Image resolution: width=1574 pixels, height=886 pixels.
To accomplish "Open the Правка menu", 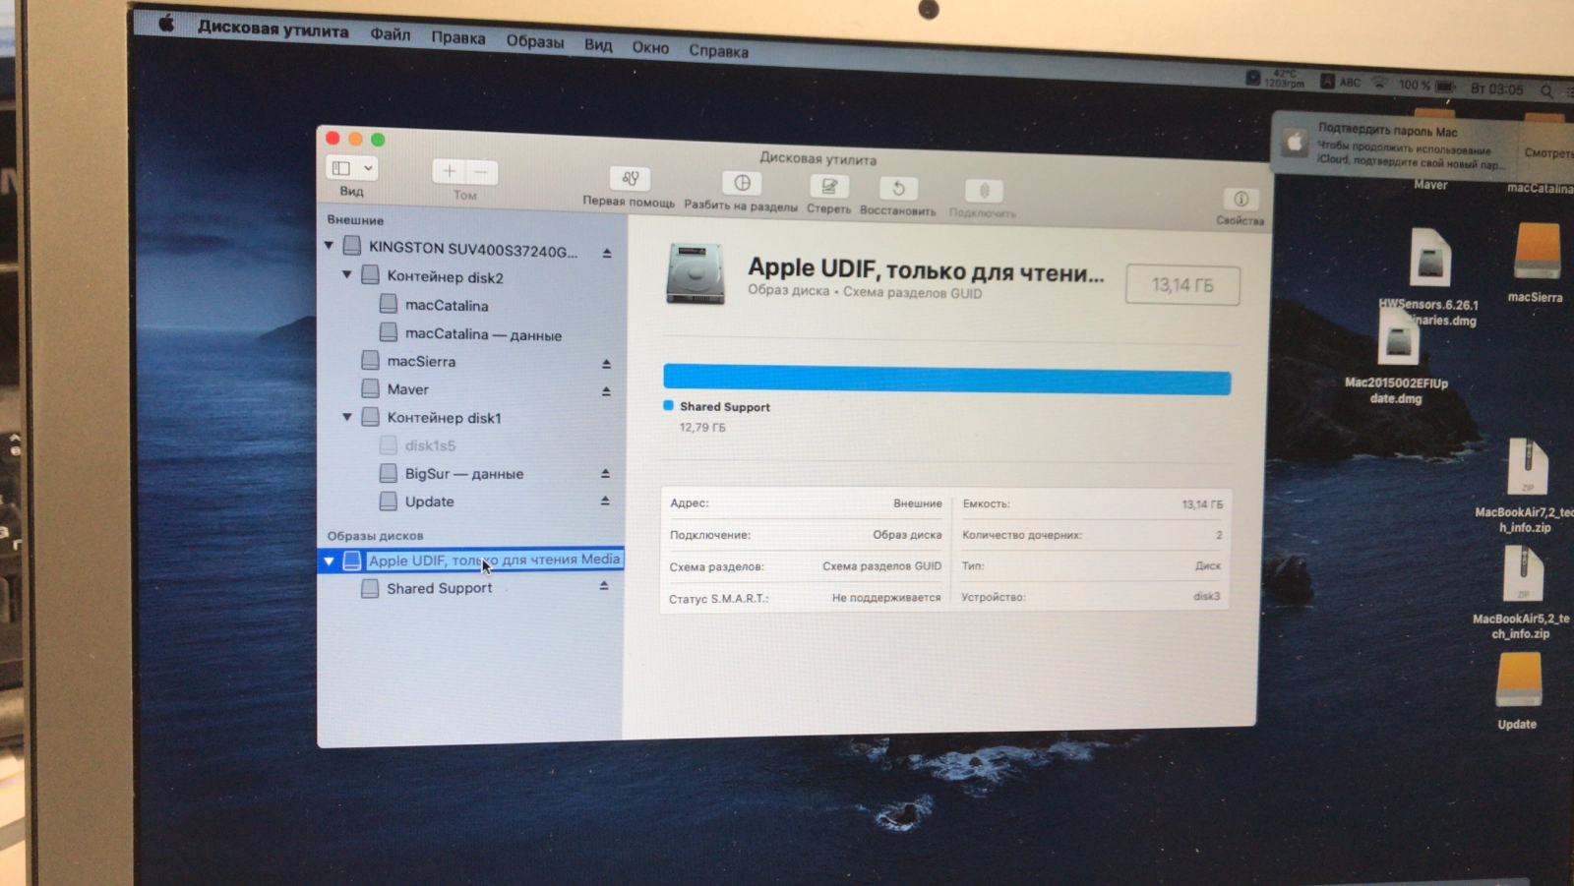I will (457, 37).
